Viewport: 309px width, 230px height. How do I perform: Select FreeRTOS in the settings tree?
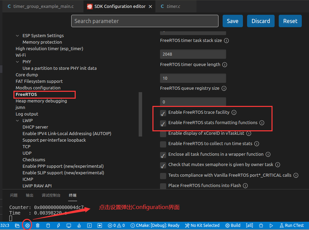26,95
